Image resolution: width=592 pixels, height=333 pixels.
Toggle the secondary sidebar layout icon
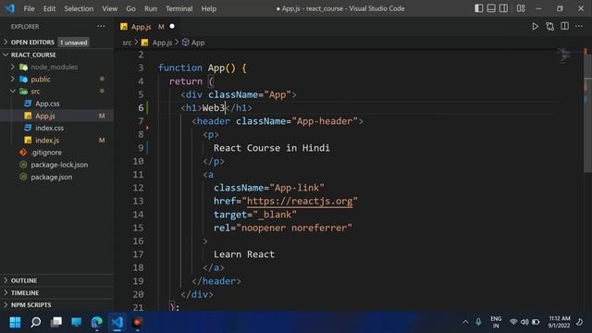click(x=503, y=8)
